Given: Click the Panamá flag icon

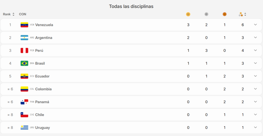Looking at the screenshot, I should pos(24,102).
